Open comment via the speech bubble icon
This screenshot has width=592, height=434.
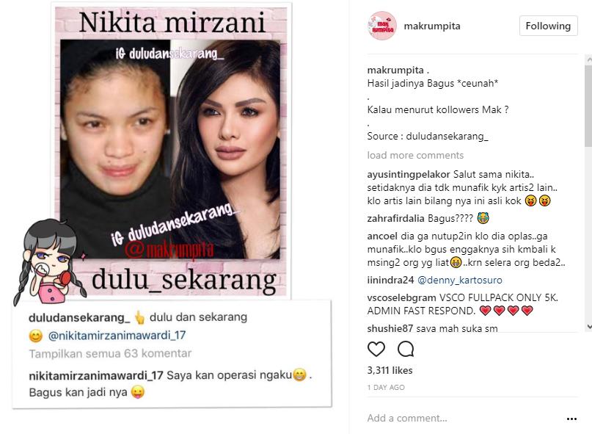click(x=406, y=349)
